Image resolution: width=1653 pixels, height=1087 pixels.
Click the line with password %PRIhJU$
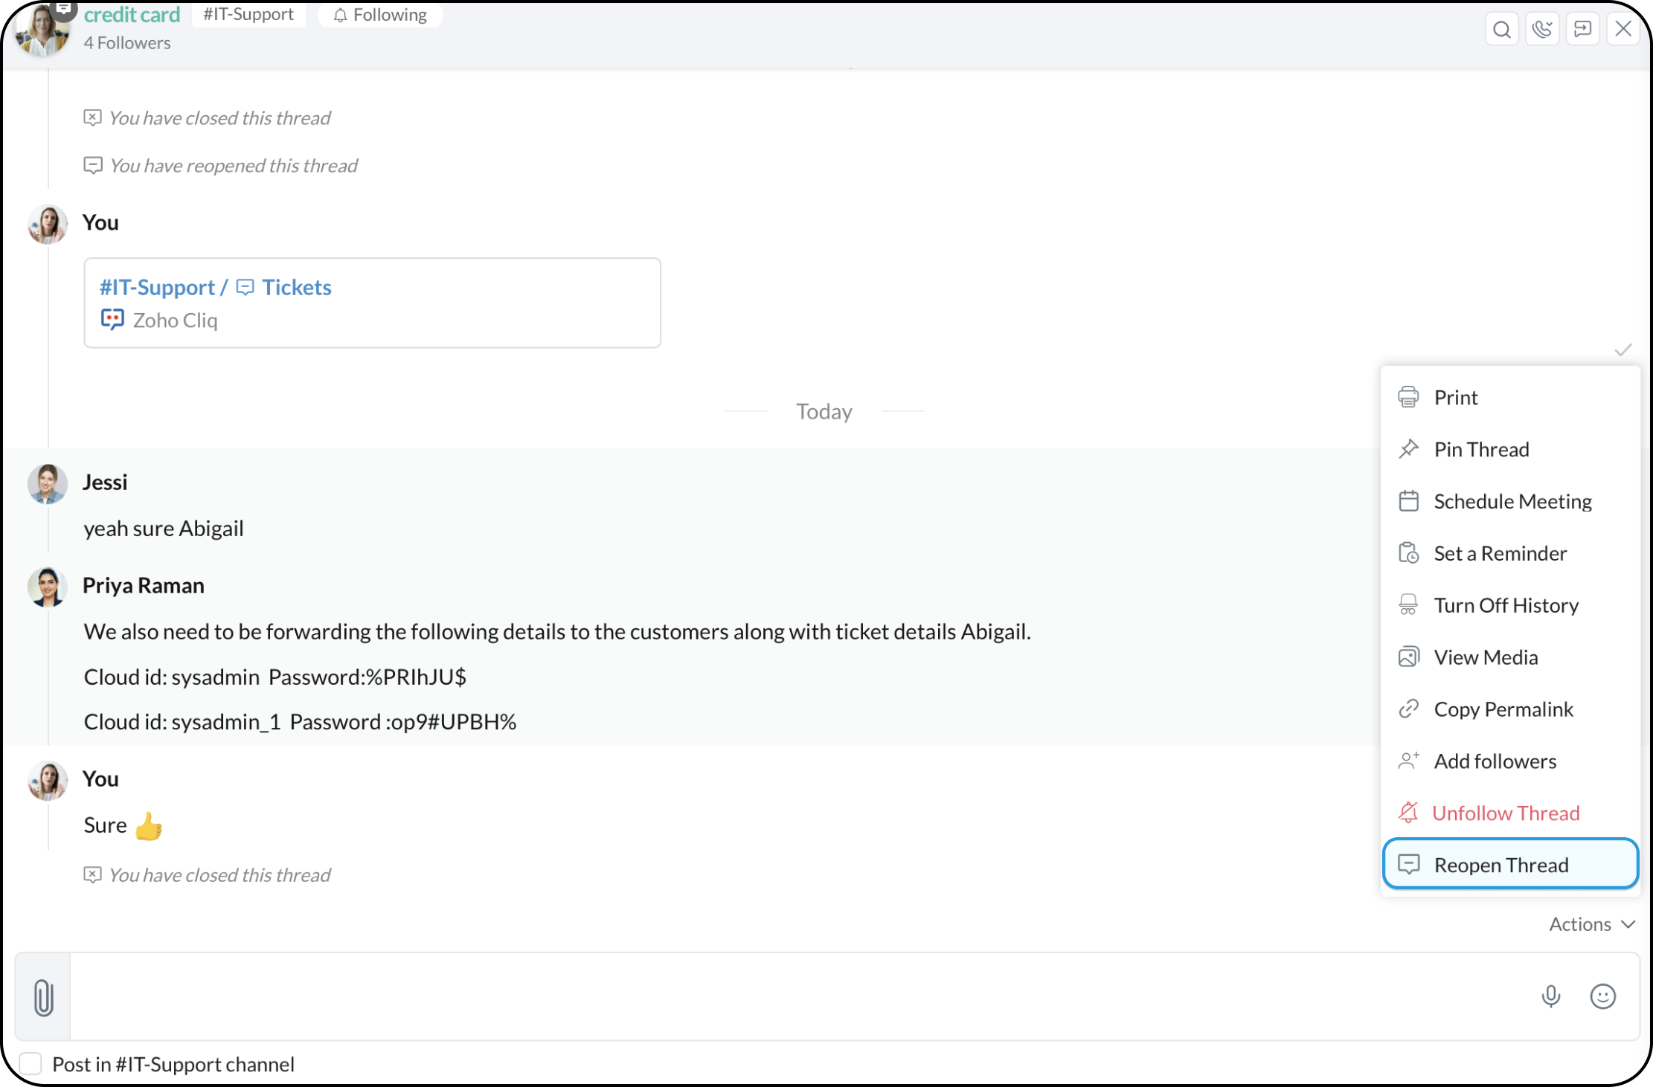275,677
